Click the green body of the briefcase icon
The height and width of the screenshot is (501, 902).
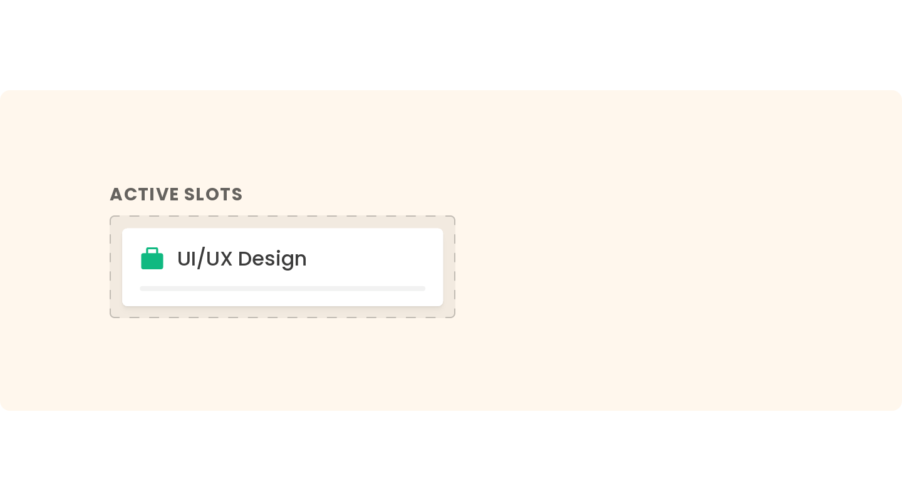coord(152,262)
